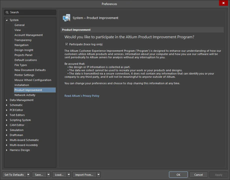Expand the PCB Editor category
230x180 pixels.
[x=6, y=110]
